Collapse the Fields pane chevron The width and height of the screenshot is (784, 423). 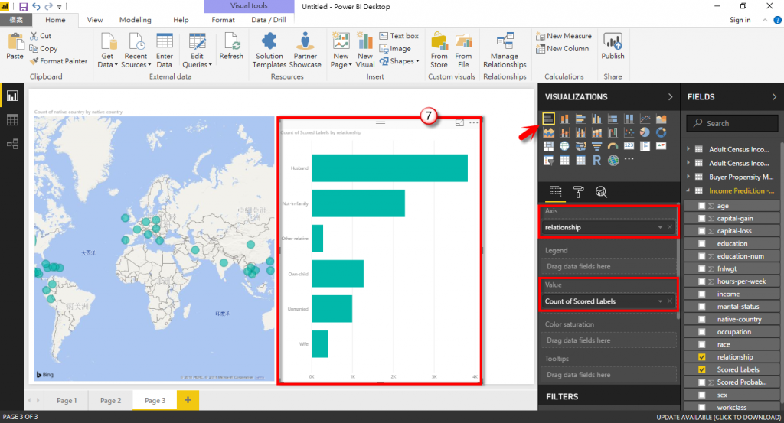774,97
